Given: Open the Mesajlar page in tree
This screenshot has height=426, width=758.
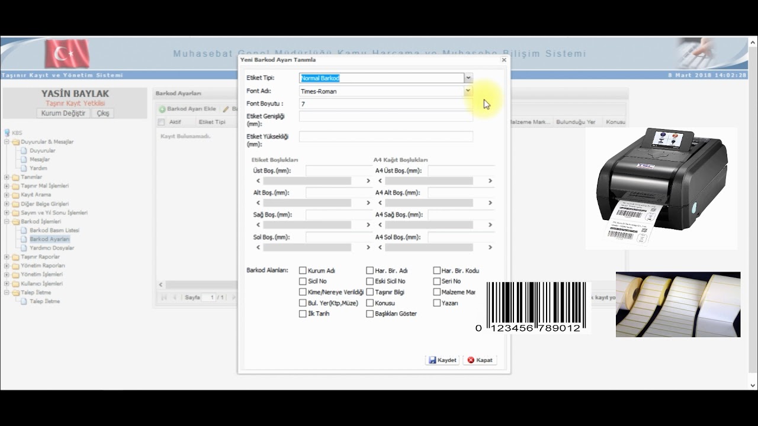Looking at the screenshot, I should pyautogui.click(x=40, y=160).
